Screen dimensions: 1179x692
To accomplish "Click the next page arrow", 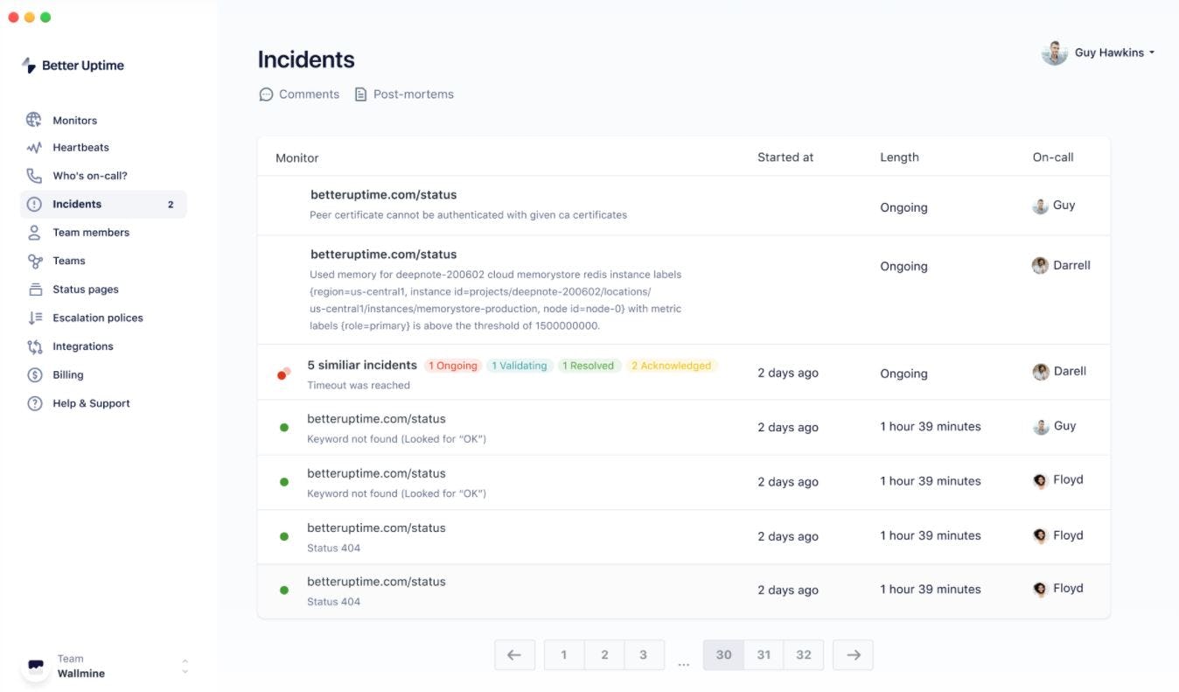I will pyautogui.click(x=852, y=654).
